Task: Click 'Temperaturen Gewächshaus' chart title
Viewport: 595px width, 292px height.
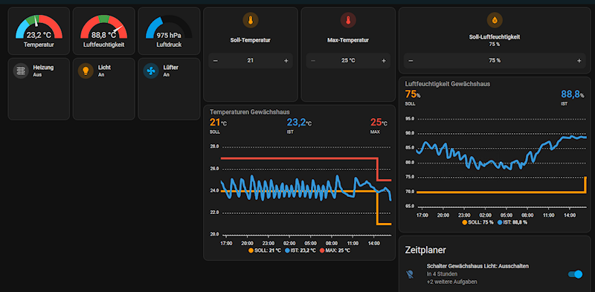Action: (x=250, y=112)
